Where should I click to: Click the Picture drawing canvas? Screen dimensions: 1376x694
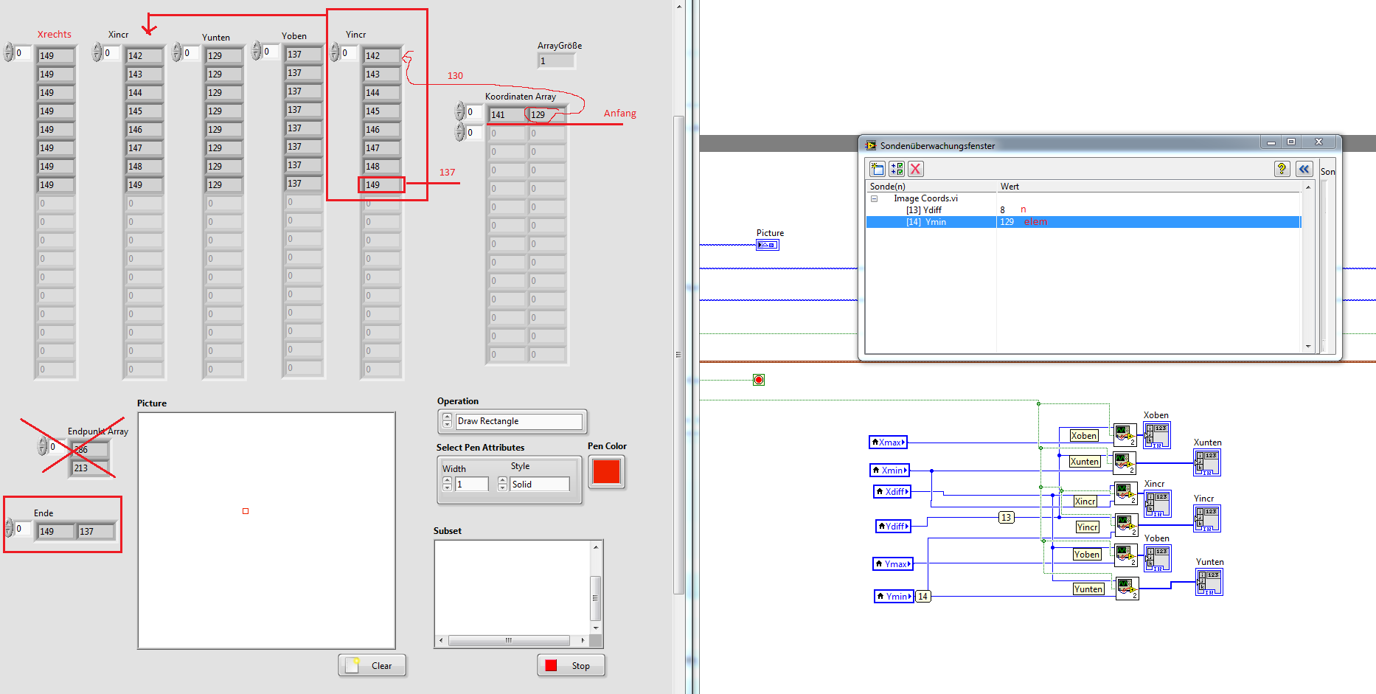(x=266, y=530)
